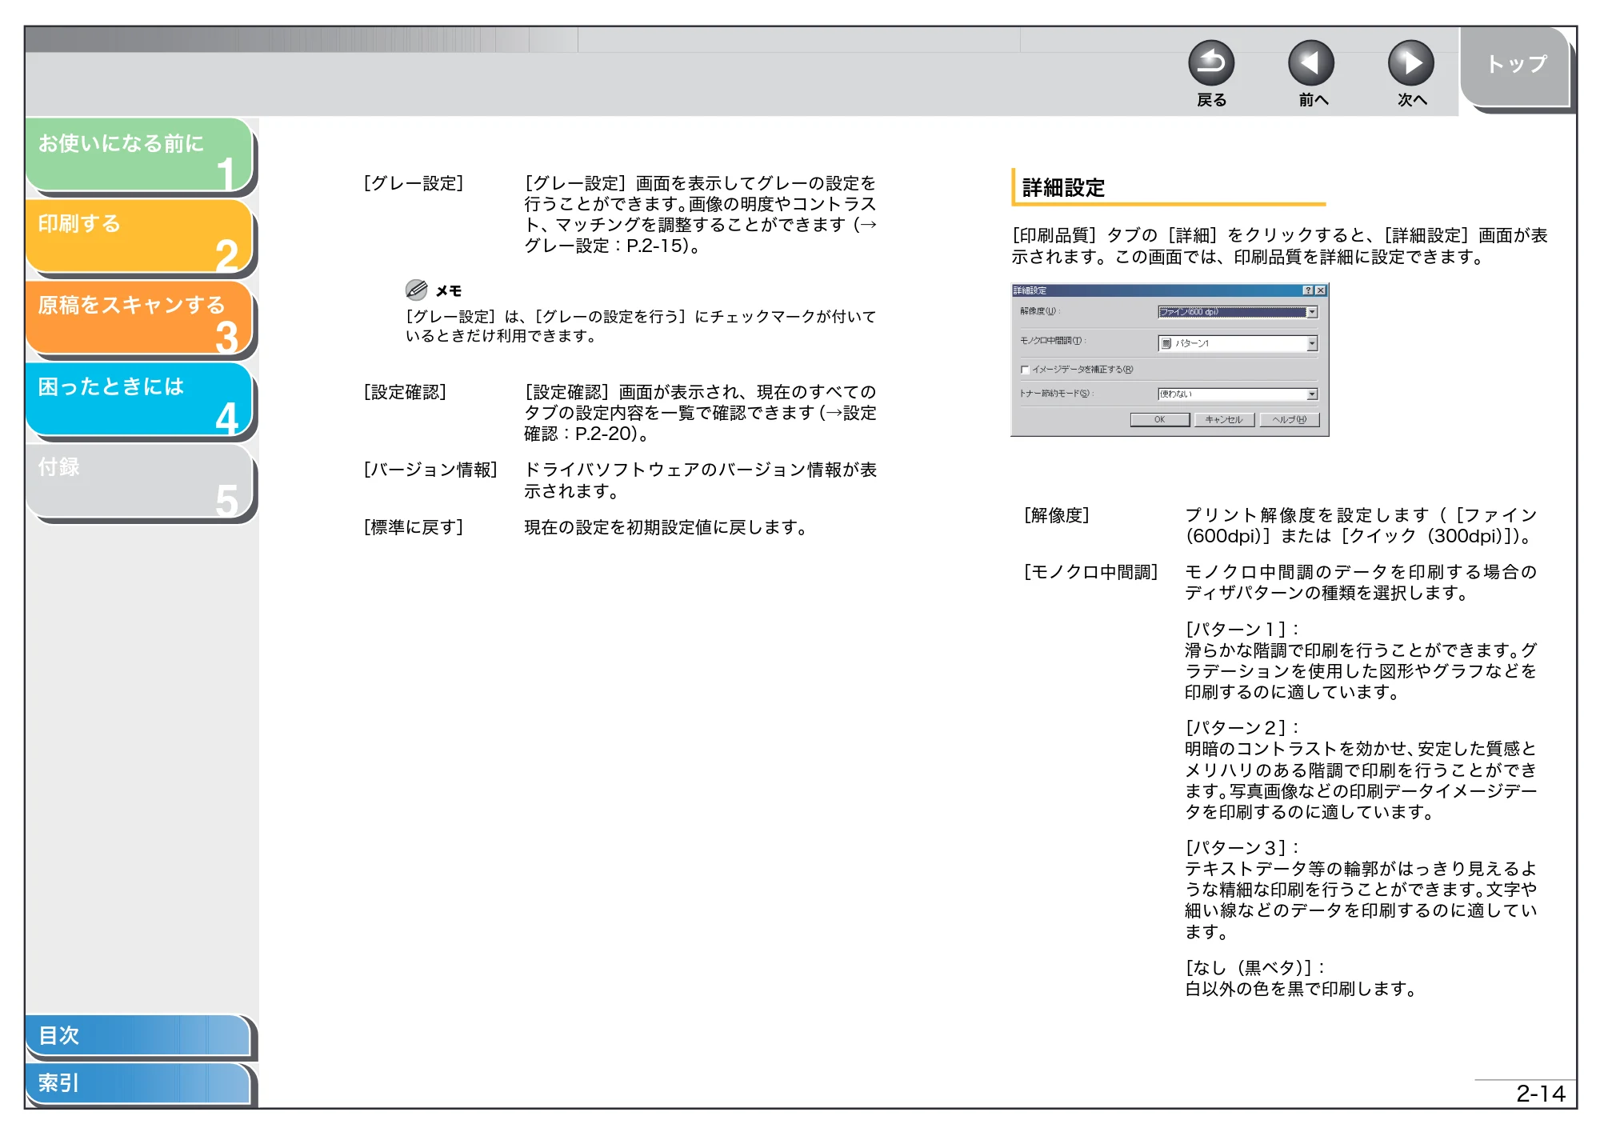The image size is (1600, 1132).
Task: Click the パターン1 pattern icon in combo box
Action: click(1166, 343)
